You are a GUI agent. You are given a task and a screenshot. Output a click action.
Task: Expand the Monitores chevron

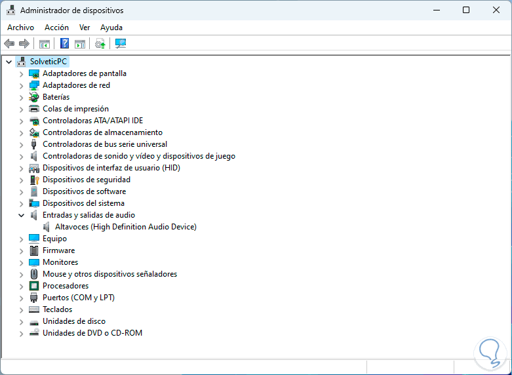[21, 263]
